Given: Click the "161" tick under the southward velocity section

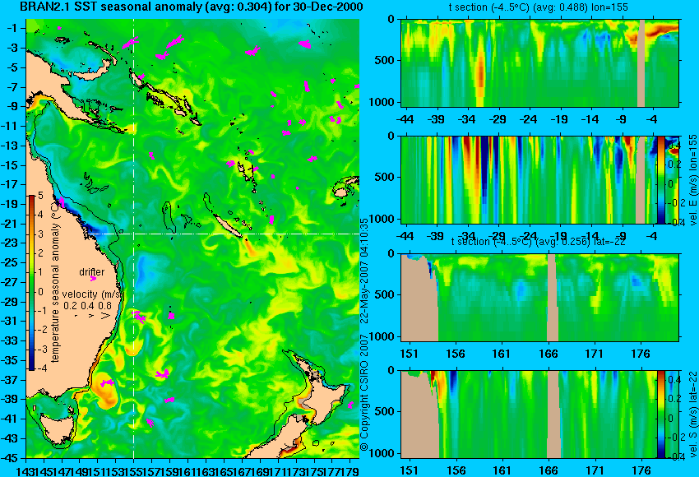Looking at the screenshot, I should pos(502,470).
